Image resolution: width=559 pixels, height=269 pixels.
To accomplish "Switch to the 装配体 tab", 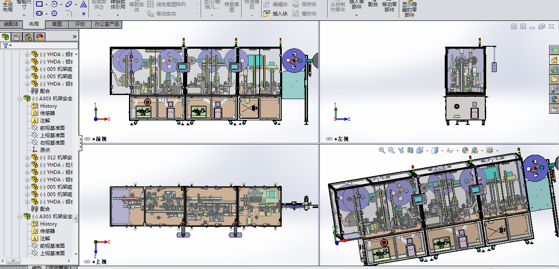I will point(11,24).
